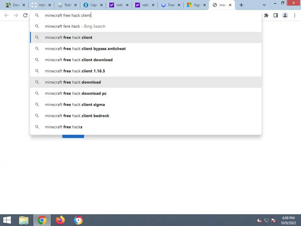Close the Microsoft 'Sign' tab
This screenshot has width=301, height=226.
click(x=205, y=5)
